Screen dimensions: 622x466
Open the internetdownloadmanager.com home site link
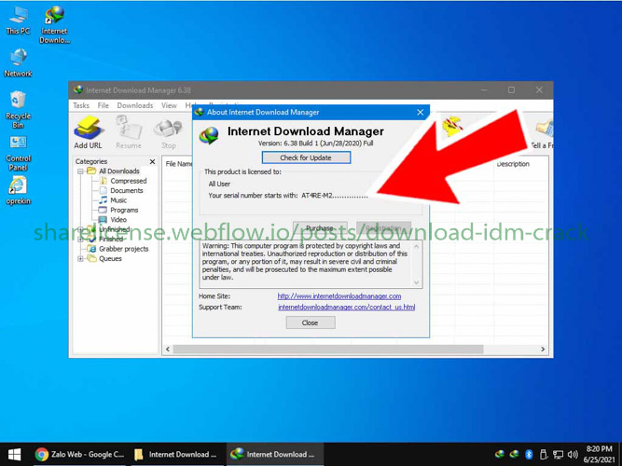pos(339,296)
